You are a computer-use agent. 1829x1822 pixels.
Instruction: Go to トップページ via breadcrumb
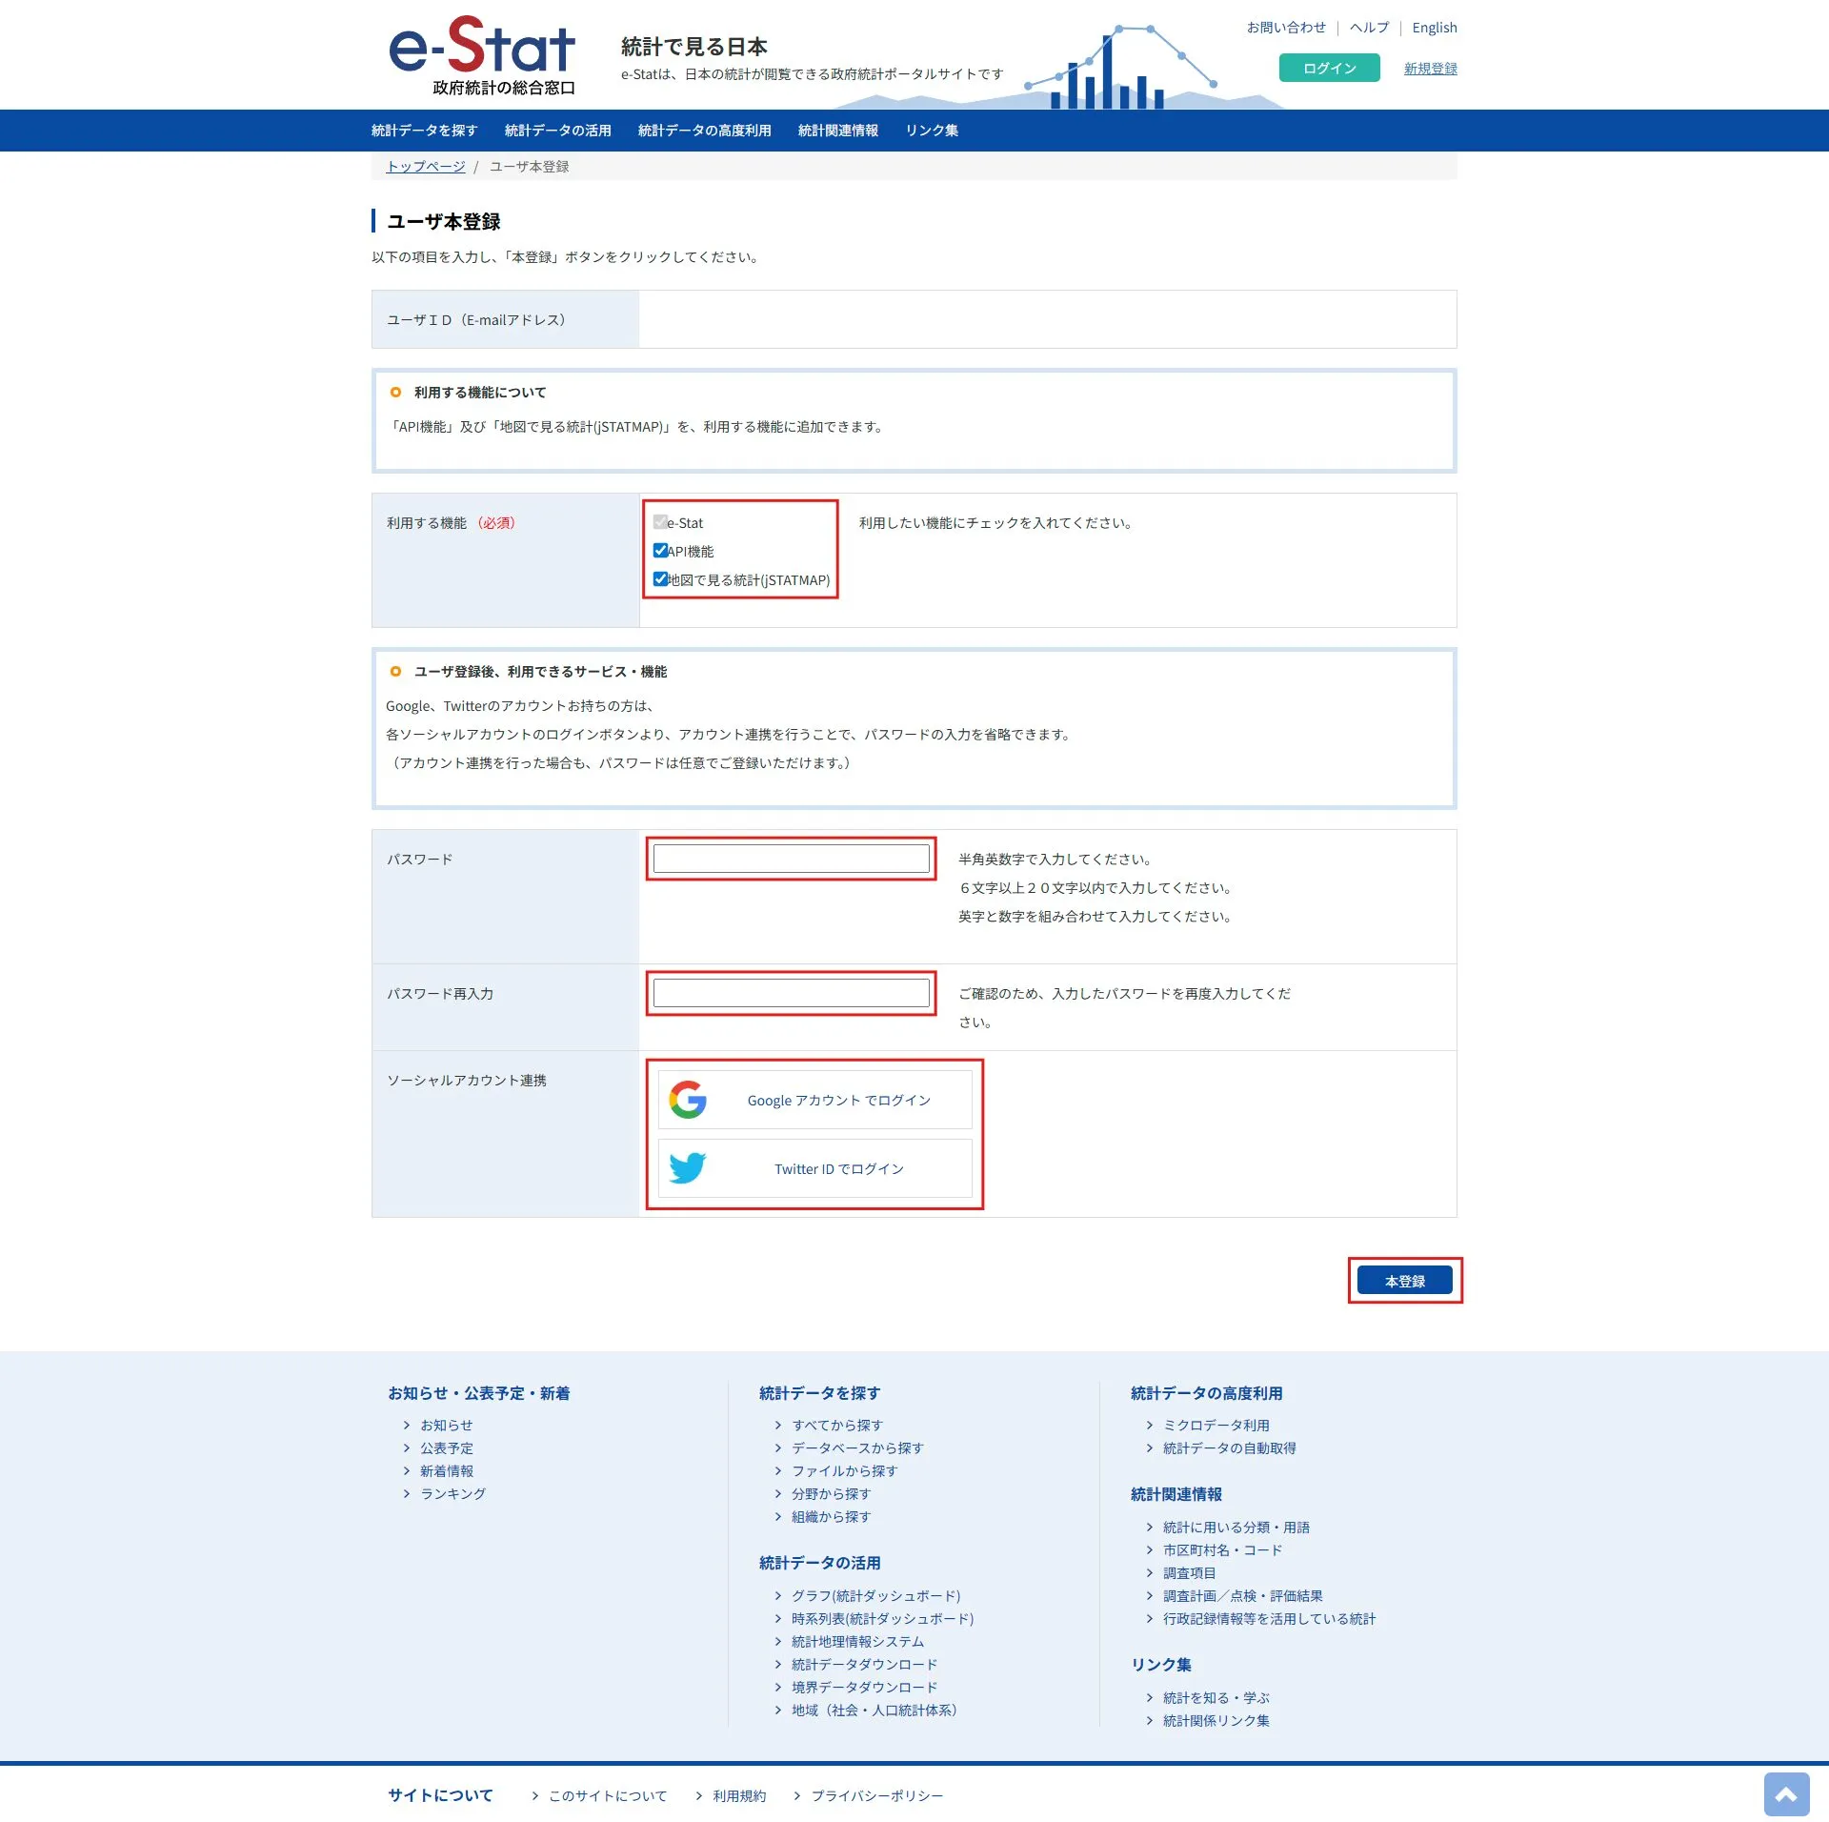(x=426, y=167)
